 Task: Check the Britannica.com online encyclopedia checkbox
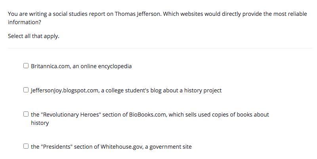click(x=26, y=66)
